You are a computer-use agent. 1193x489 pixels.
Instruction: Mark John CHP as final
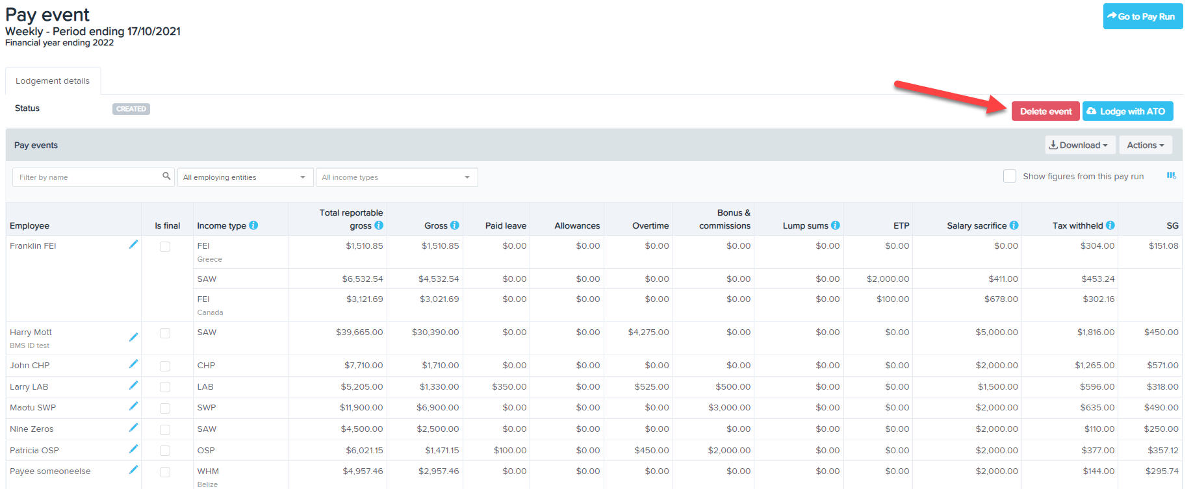tap(165, 366)
